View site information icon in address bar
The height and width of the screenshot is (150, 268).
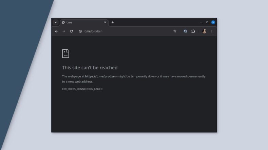tap(80, 31)
